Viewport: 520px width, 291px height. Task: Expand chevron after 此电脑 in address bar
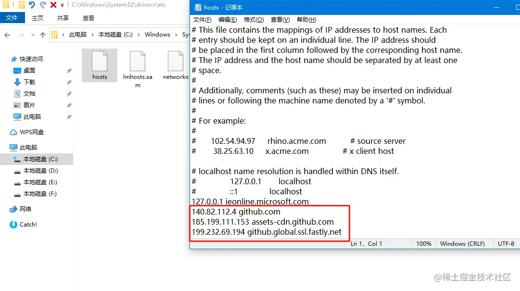[92, 35]
